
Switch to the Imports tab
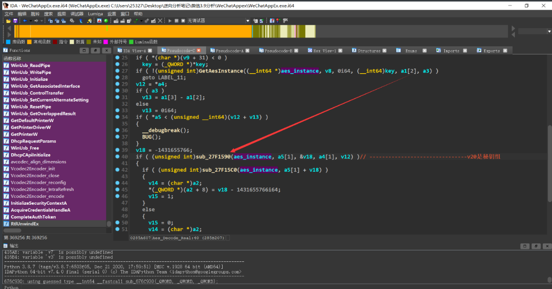coord(451,51)
